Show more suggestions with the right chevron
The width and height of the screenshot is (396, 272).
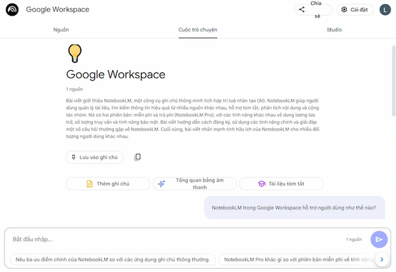382,259
